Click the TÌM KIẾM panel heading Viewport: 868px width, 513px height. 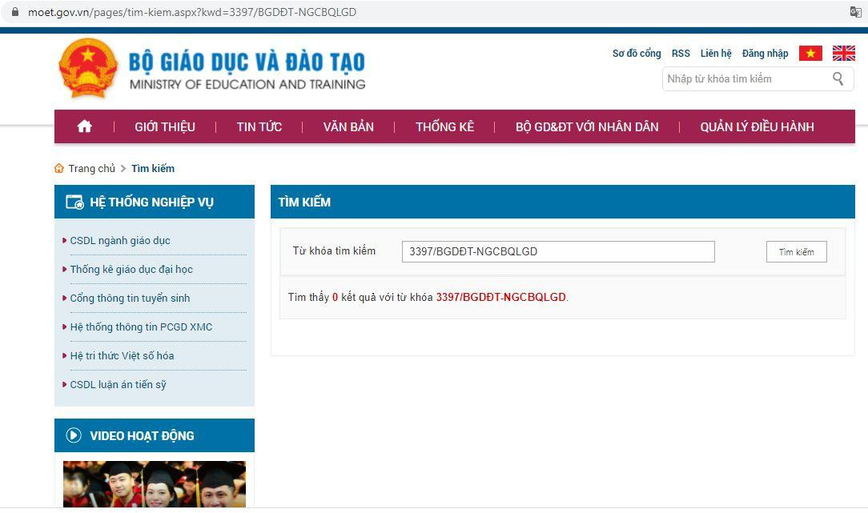pyautogui.click(x=304, y=202)
